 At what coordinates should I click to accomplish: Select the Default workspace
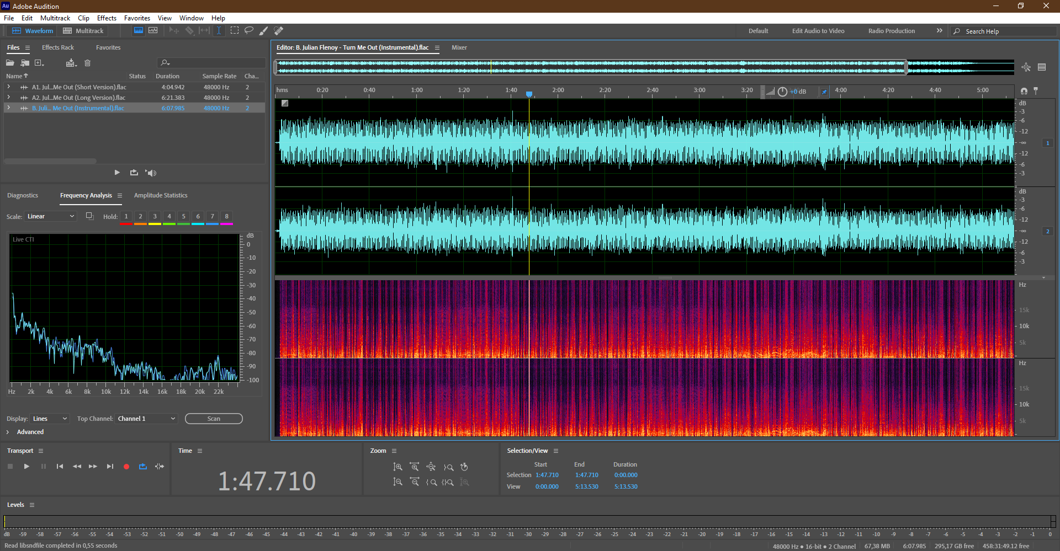758,31
